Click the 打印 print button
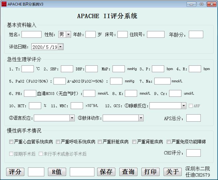This screenshot has height=180, width=218. coord(150,172)
